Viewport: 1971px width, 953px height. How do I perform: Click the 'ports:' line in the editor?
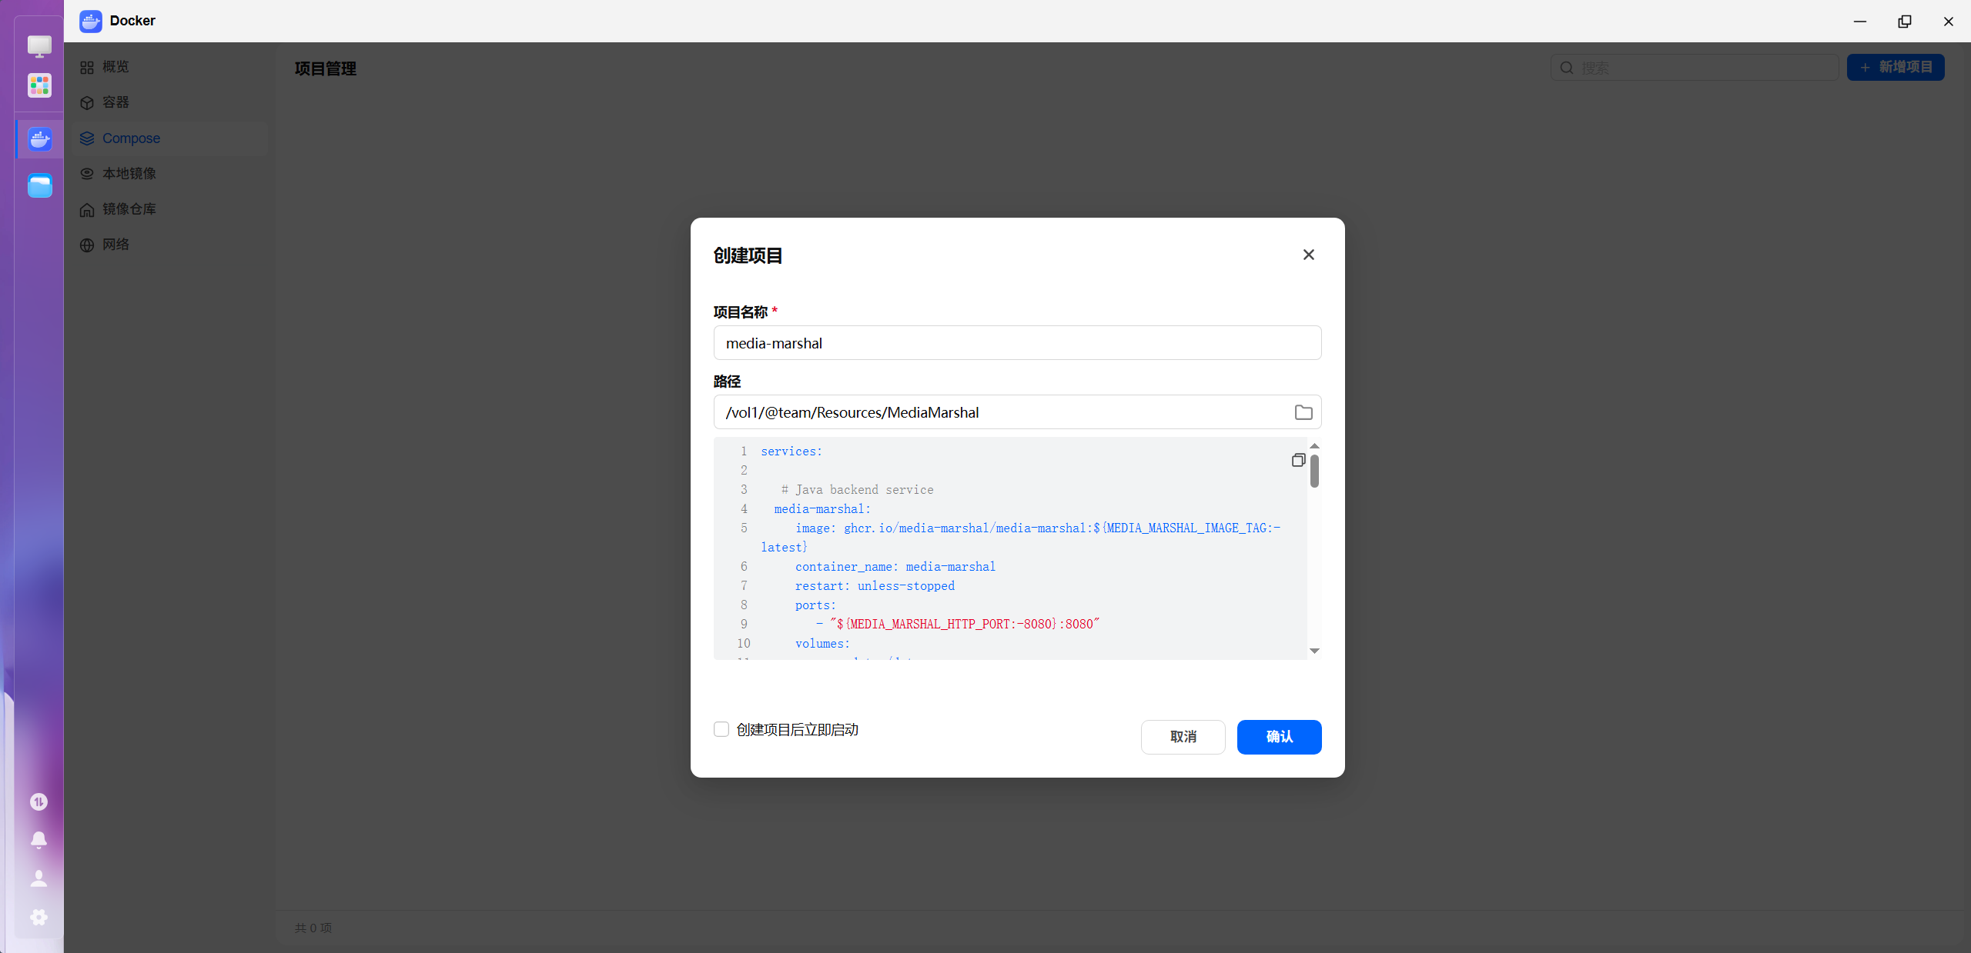pyautogui.click(x=815, y=605)
